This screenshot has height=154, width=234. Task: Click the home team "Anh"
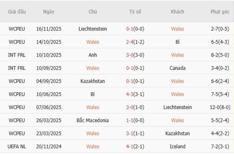(93, 55)
